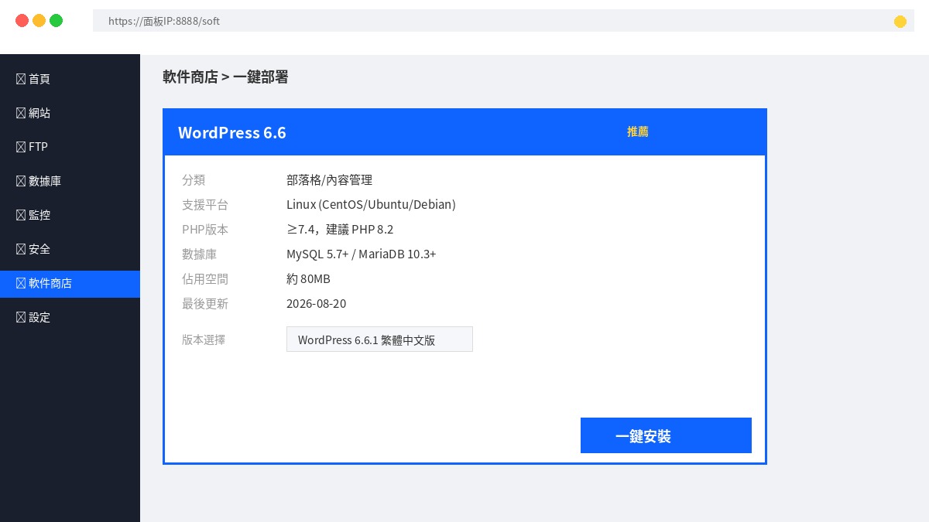The width and height of the screenshot is (929, 522).
Task: Click the 版本選擇 label
Action: [x=204, y=339]
